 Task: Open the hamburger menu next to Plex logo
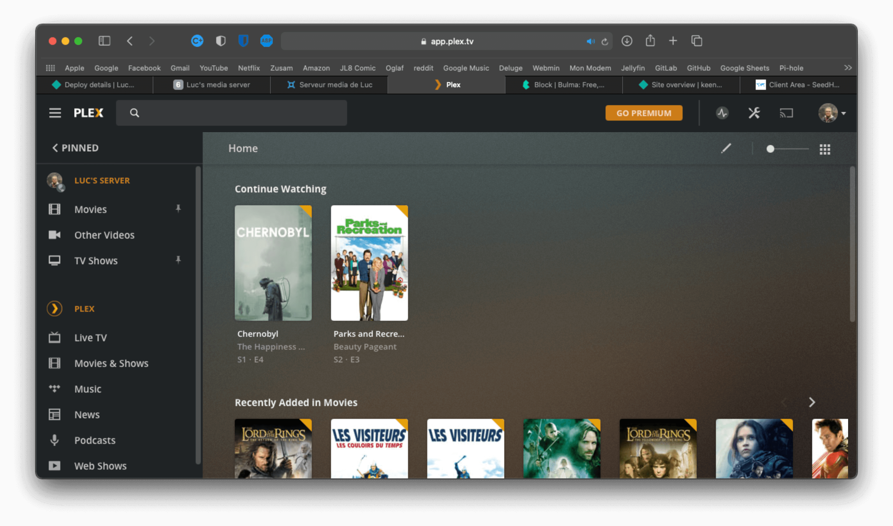55,113
